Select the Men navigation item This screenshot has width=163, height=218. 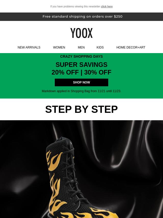click(x=81, y=47)
